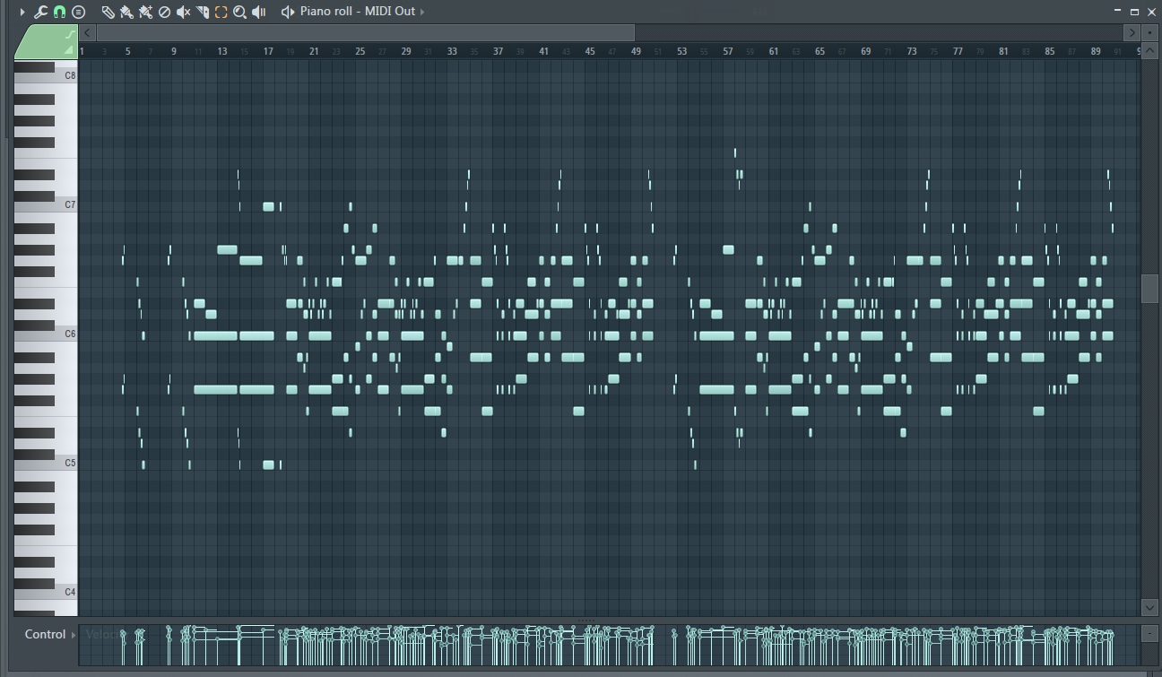
Task: Open the Control target dropdown arrow
Action: coord(74,635)
